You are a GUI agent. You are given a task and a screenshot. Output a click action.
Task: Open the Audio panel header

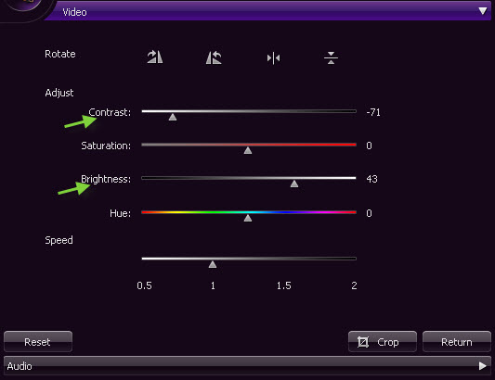pyautogui.click(x=247, y=366)
